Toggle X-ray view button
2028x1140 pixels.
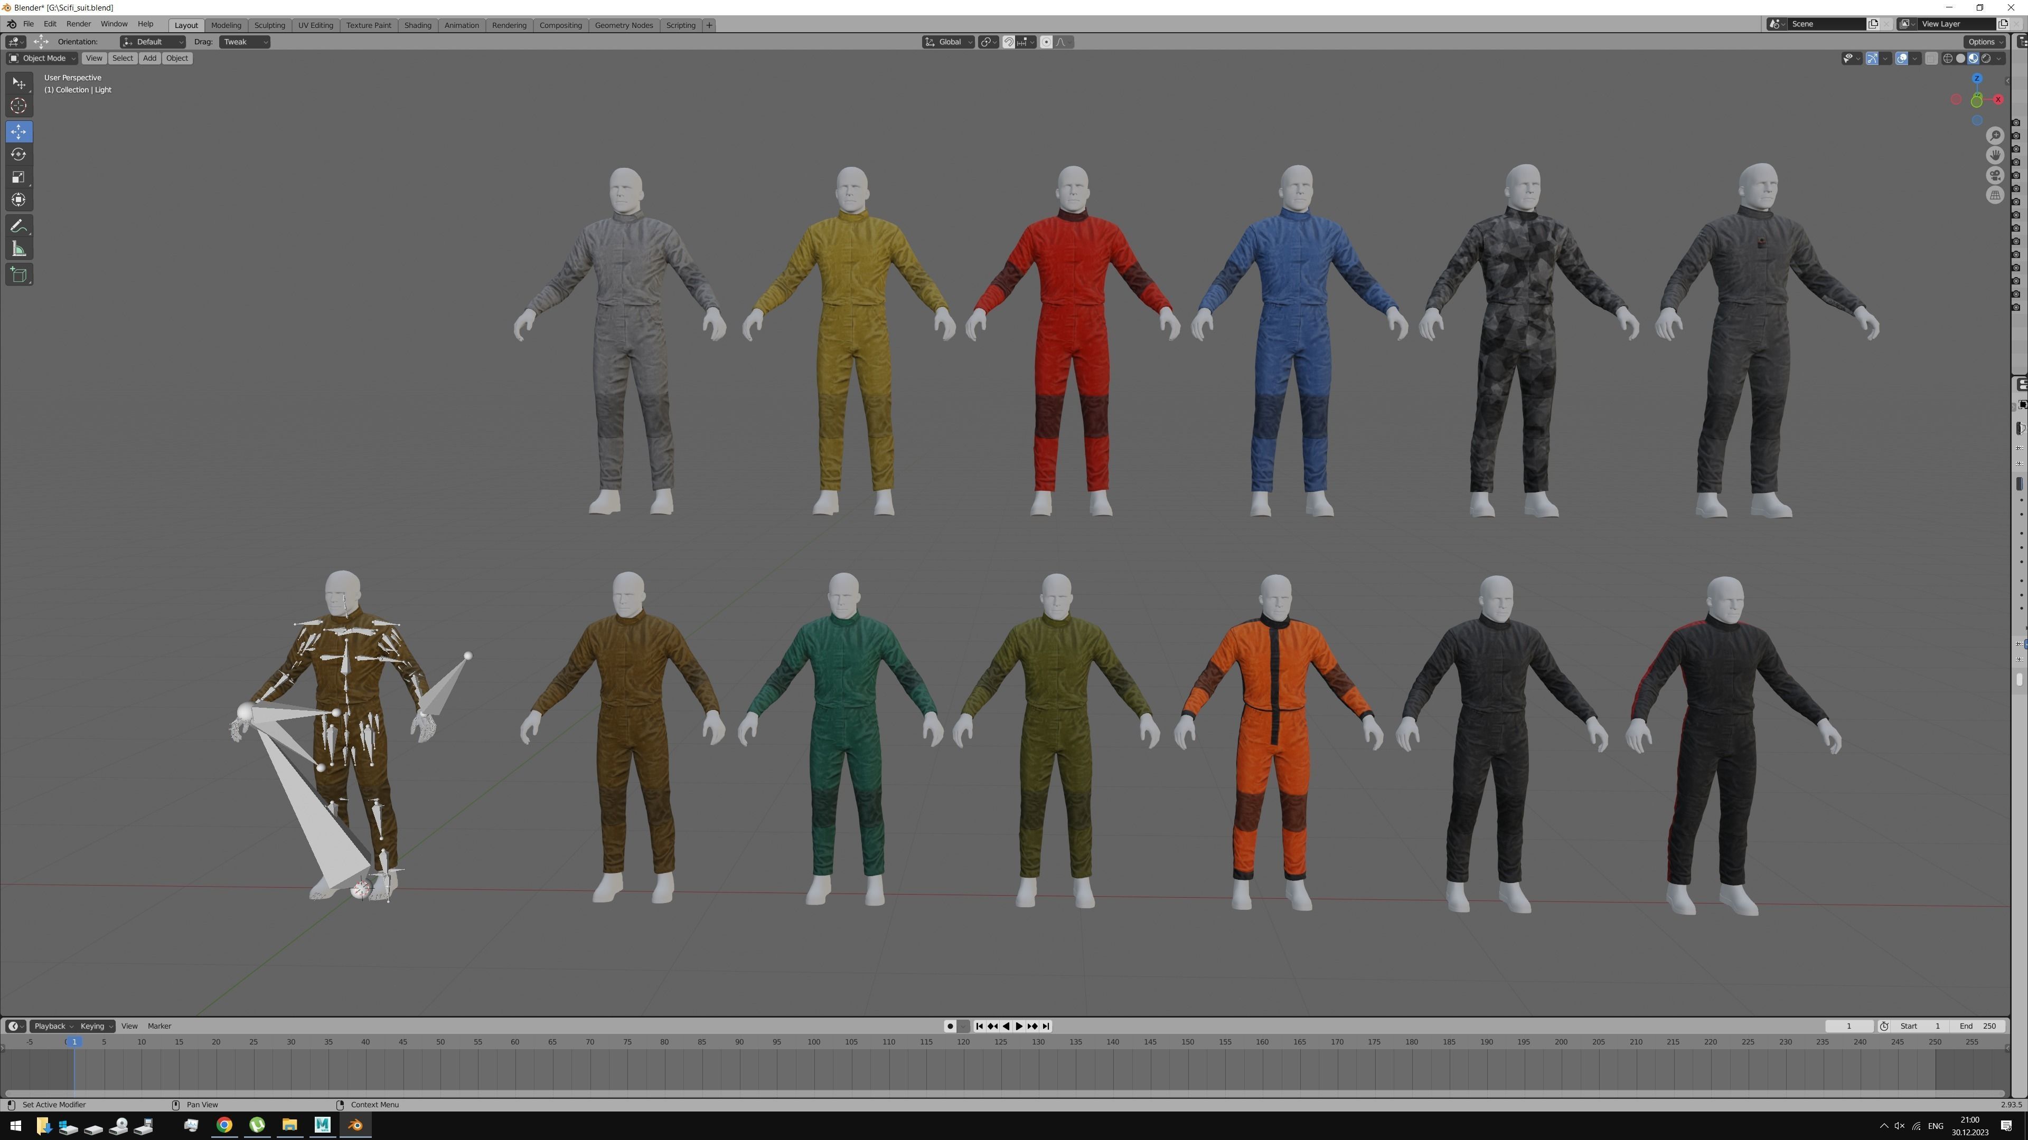coord(1931,58)
